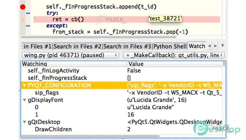Collapse the except block fold marker
This screenshot has width=246, height=140.
pyautogui.click(x=28, y=25)
